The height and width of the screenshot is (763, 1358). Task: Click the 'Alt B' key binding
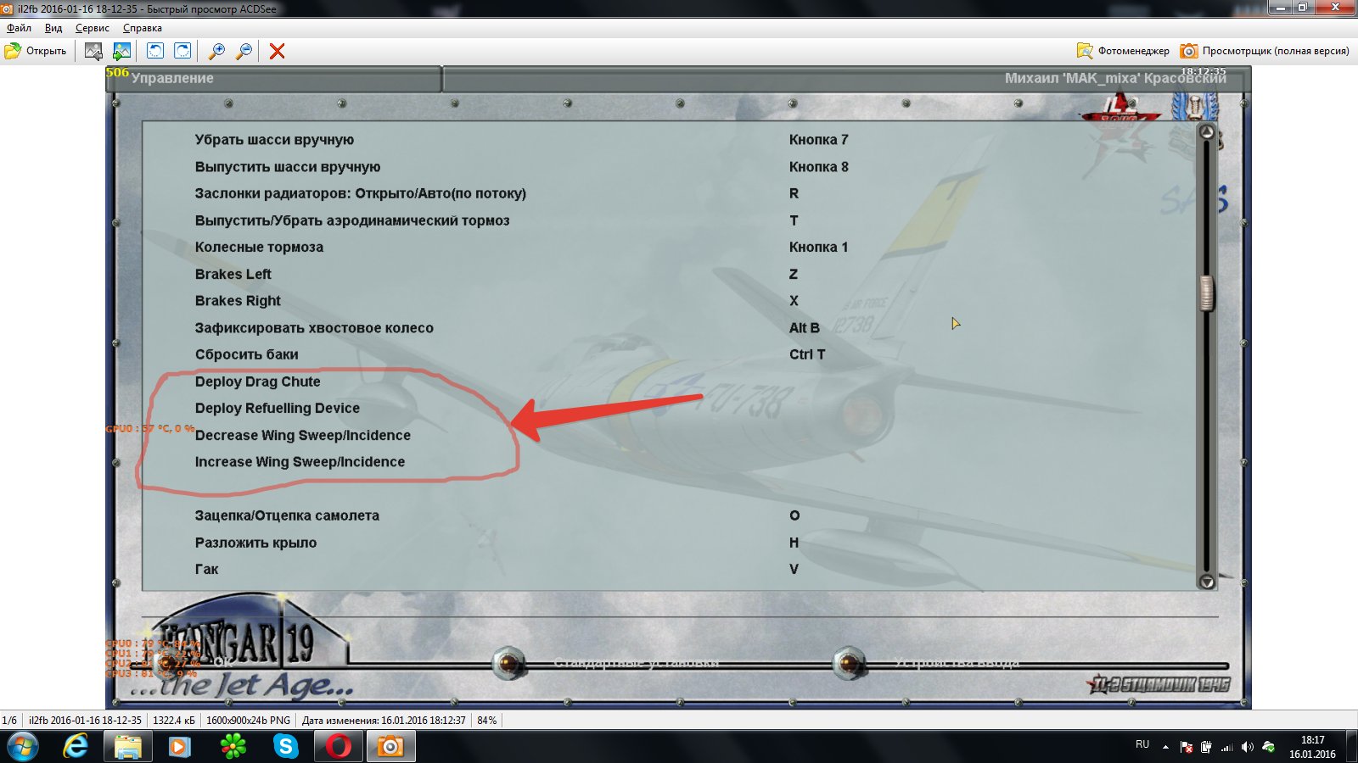(x=805, y=328)
